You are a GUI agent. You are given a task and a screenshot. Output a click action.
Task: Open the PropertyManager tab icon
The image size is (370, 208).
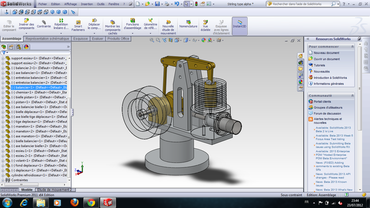click(11, 47)
